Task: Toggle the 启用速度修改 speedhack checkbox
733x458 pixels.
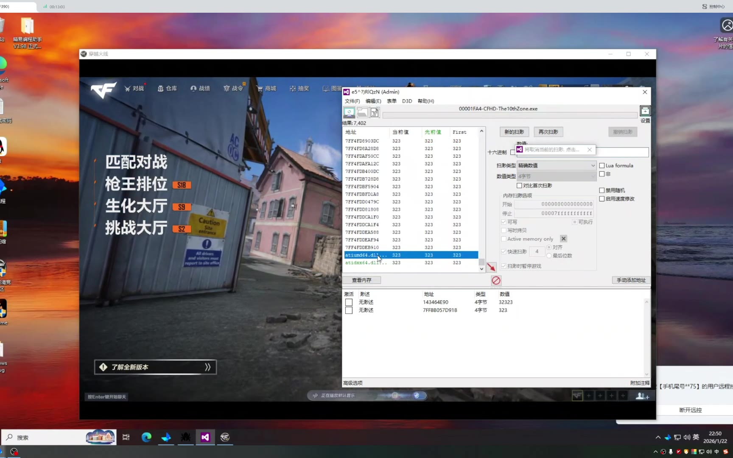Action: pos(602,198)
